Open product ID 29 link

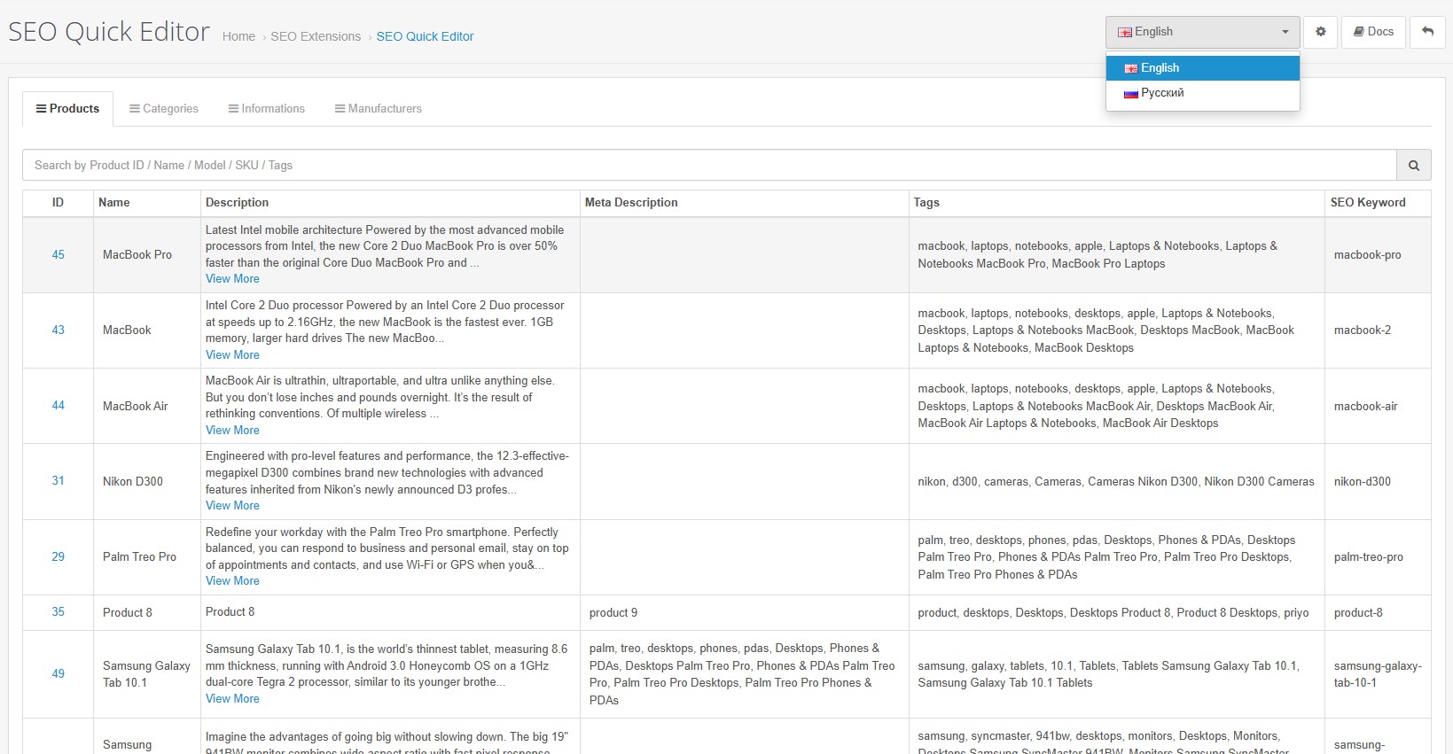click(59, 557)
